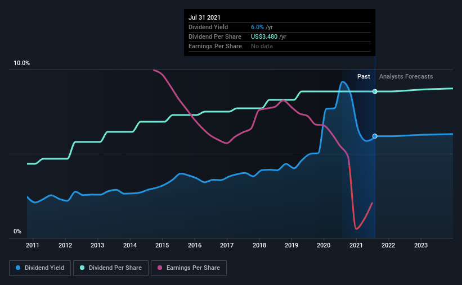Click the 2023 x-axis year label
The height and width of the screenshot is (285, 462).
pyautogui.click(x=421, y=245)
